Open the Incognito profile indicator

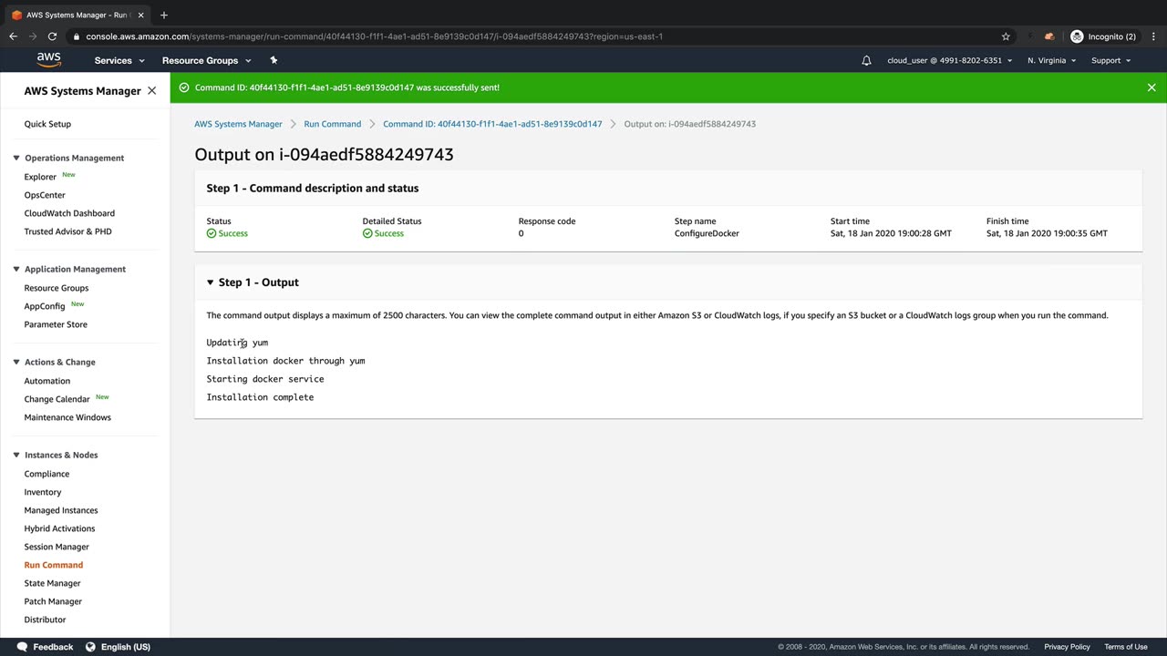click(x=1103, y=36)
